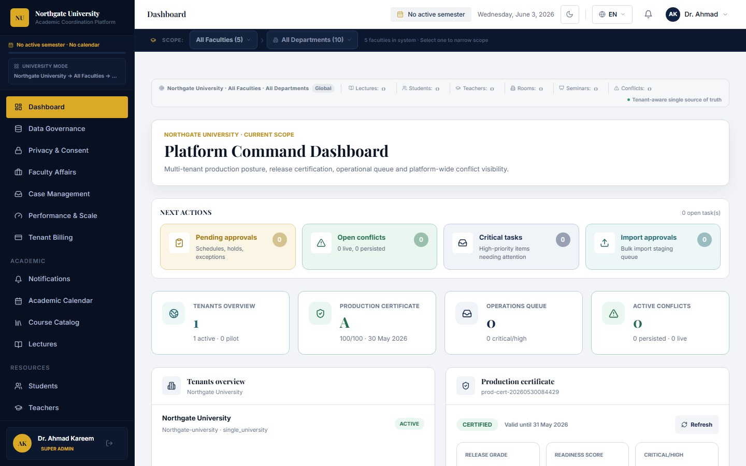Click the Tenant Billing card icon
Viewport: 746px width, 466px height.
tap(18, 238)
